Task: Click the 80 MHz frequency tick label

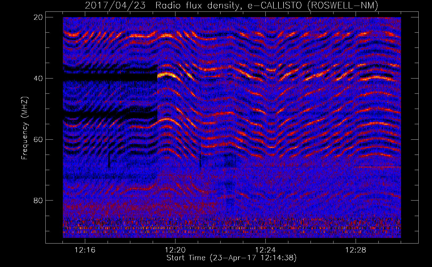Action: (x=38, y=201)
